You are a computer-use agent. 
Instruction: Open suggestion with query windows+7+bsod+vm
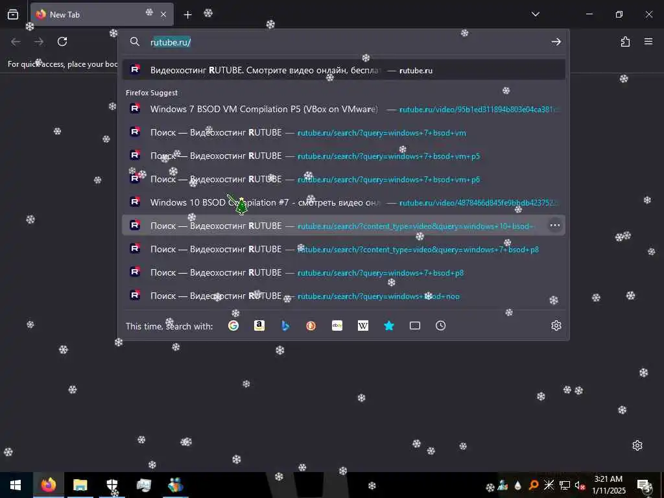point(344,132)
